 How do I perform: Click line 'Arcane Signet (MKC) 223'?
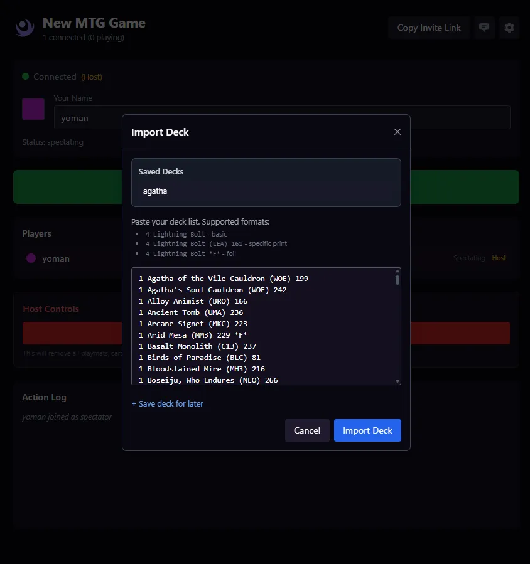tap(193, 323)
